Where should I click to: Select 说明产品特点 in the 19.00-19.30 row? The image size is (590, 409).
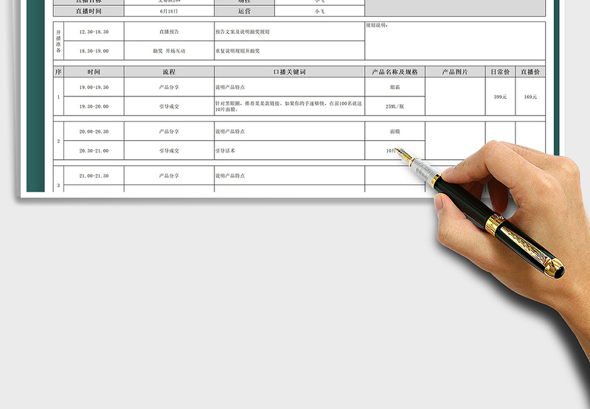[x=289, y=87]
